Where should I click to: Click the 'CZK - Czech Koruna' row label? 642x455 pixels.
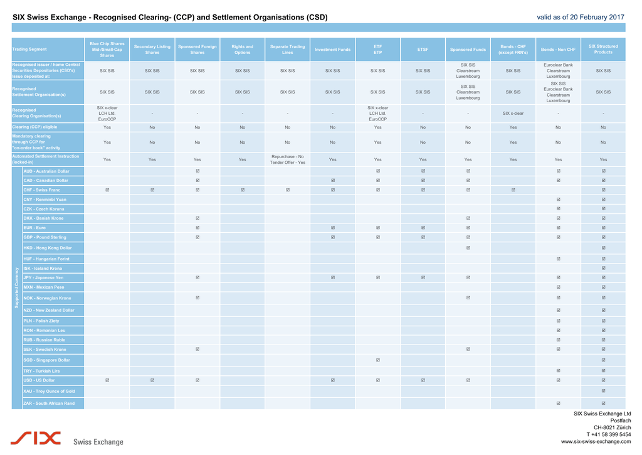tap(54, 208)
